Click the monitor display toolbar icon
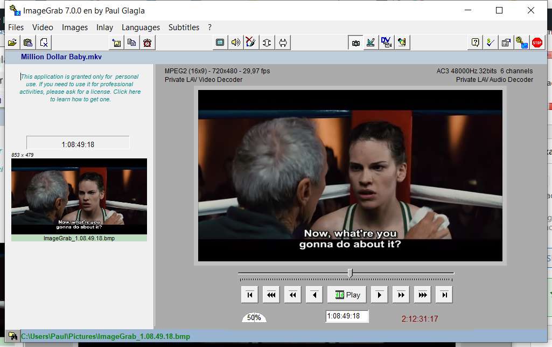 click(x=220, y=43)
